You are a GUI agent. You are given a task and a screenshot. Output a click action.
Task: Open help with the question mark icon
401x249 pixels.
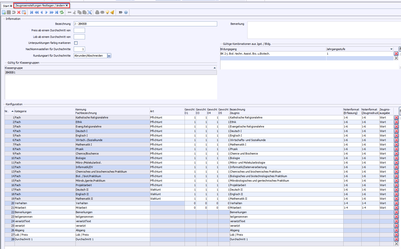(126, 12)
